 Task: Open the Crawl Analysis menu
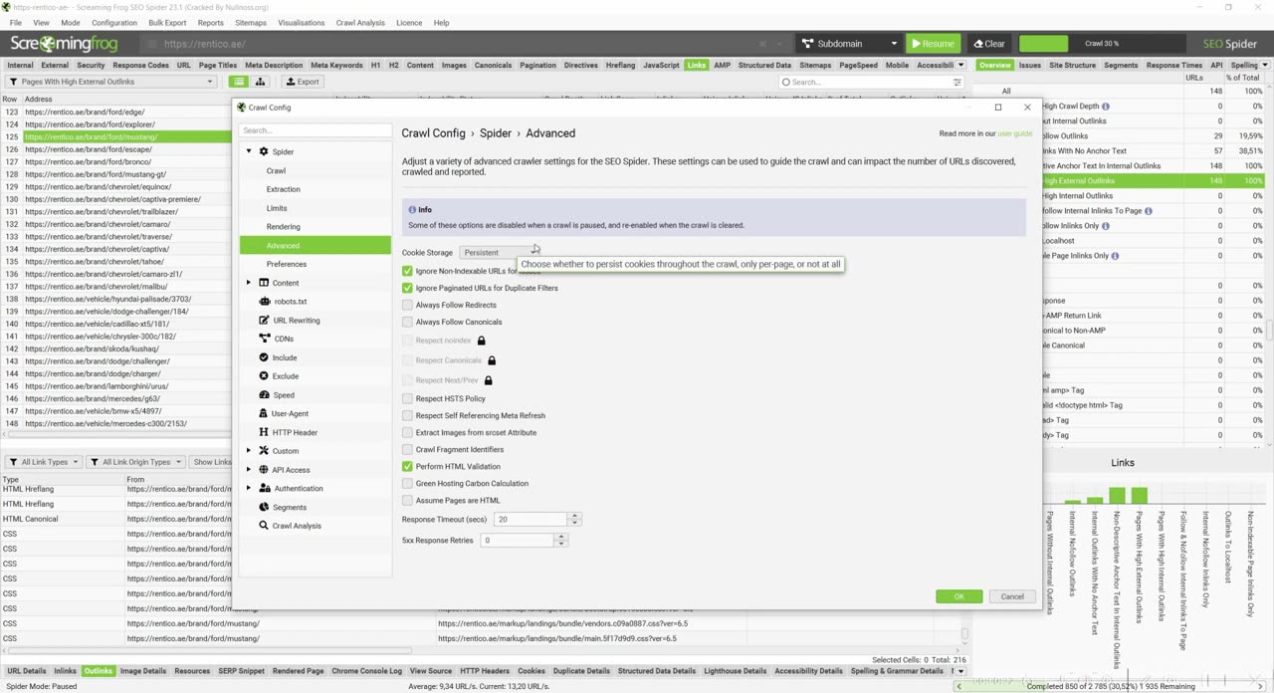pos(360,23)
